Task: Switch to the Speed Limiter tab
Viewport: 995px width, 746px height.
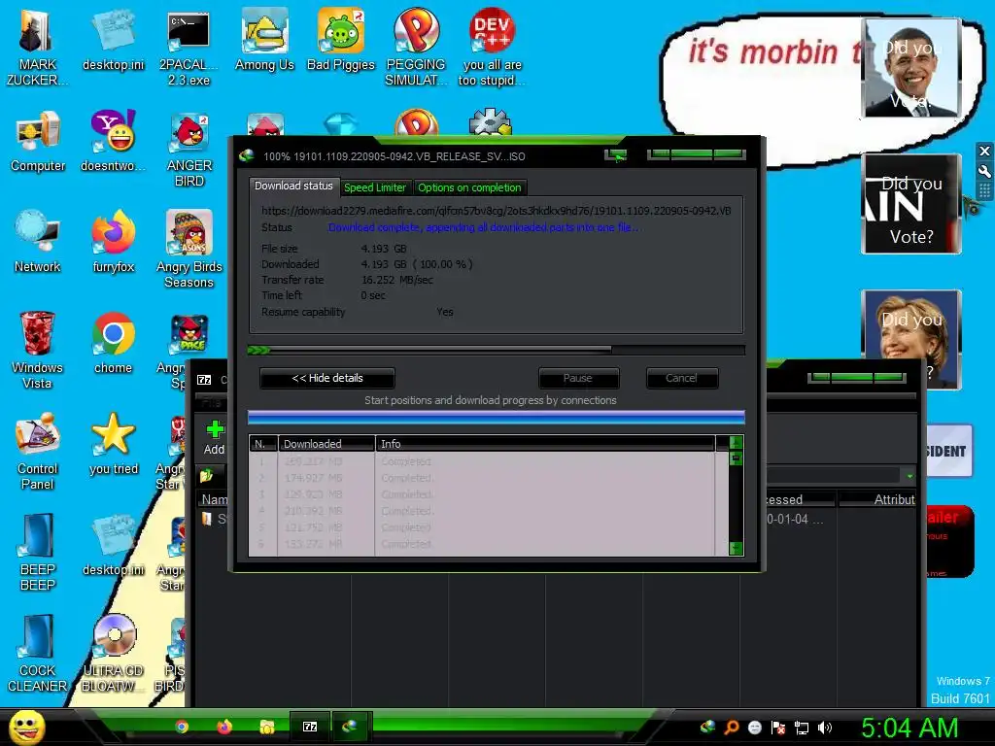Action: coord(375,187)
